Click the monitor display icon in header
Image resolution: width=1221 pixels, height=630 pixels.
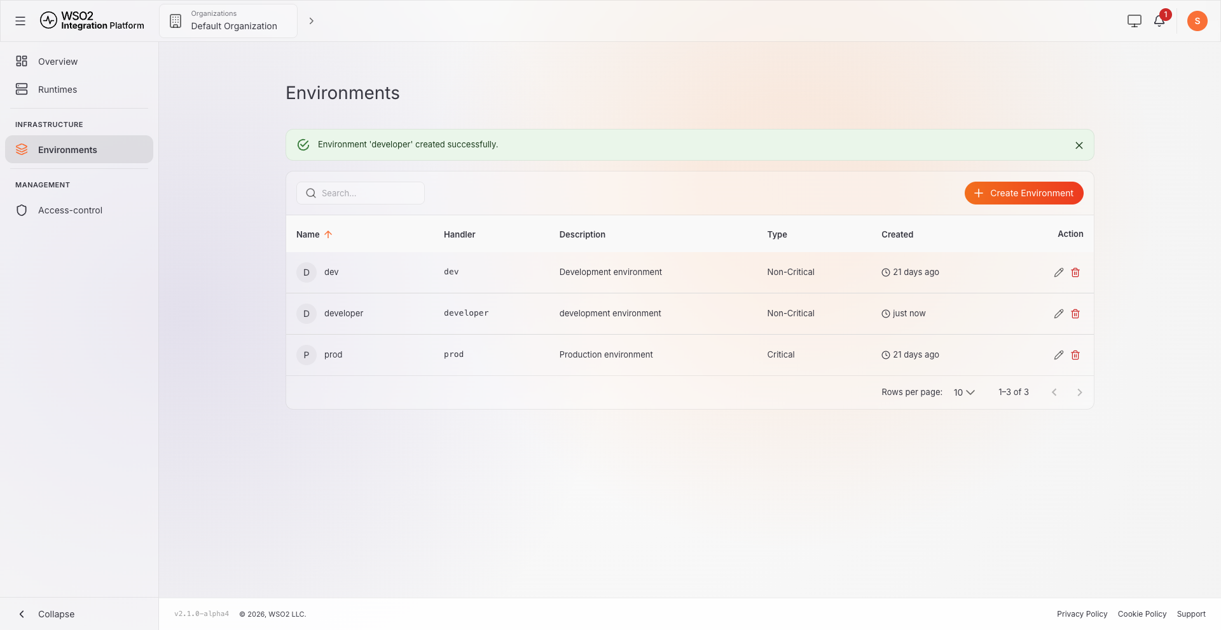(x=1134, y=21)
